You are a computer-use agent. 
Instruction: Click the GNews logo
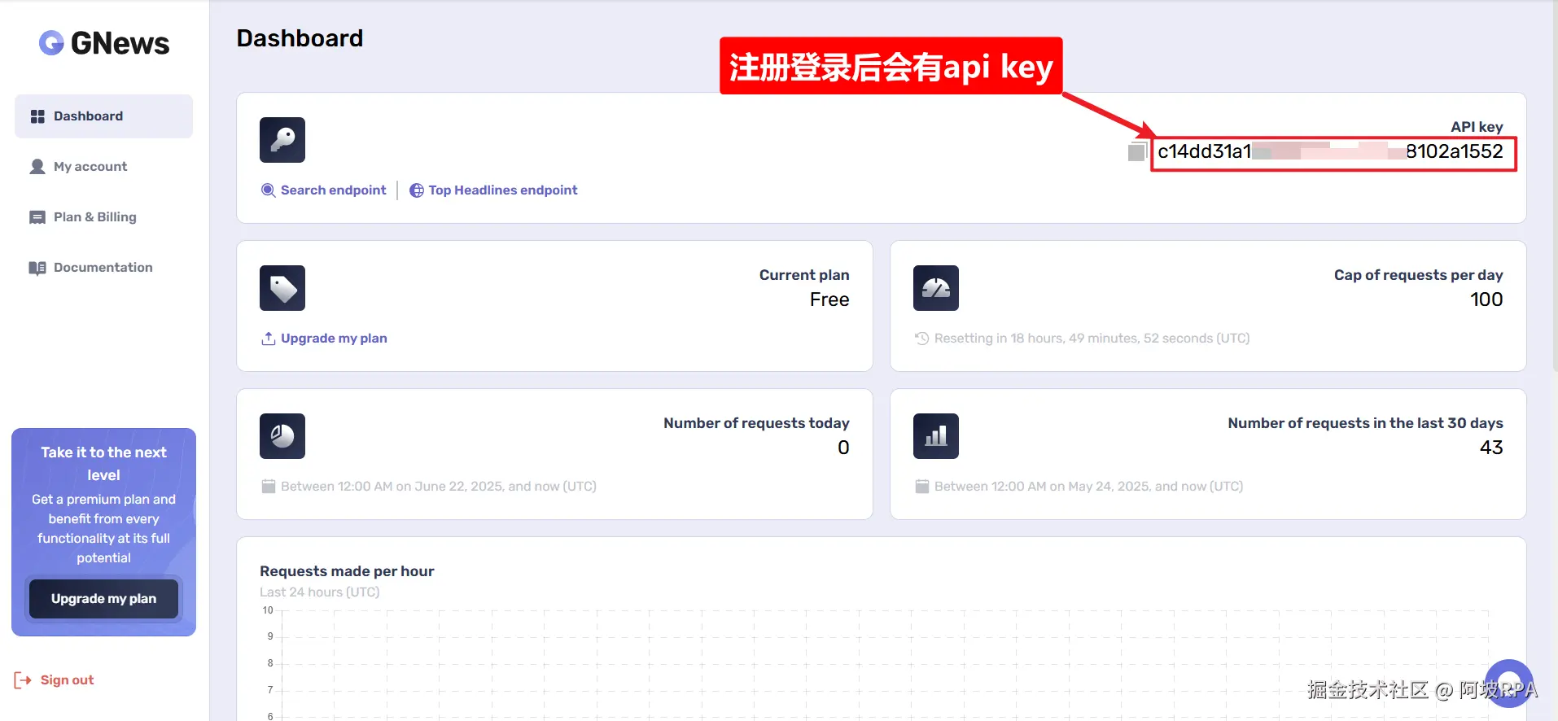pyautogui.click(x=104, y=43)
